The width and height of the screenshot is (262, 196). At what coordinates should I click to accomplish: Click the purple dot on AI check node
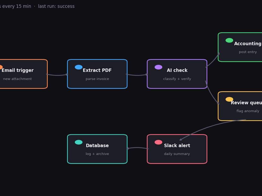[x=159, y=67]
